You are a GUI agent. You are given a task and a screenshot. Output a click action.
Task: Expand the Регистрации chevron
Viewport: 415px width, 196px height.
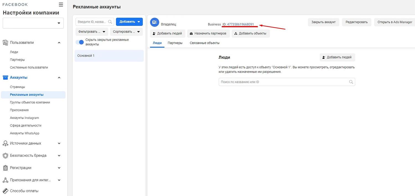pyautogui.click(x=59, y=168)
